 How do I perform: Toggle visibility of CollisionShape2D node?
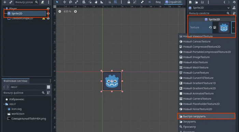(48, 18)
